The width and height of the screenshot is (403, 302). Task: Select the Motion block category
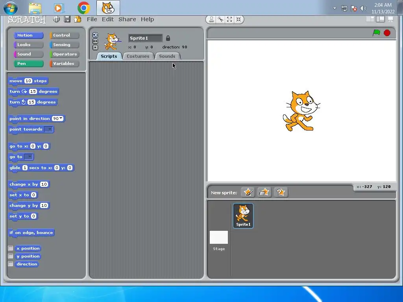click(x=28, y=35)
